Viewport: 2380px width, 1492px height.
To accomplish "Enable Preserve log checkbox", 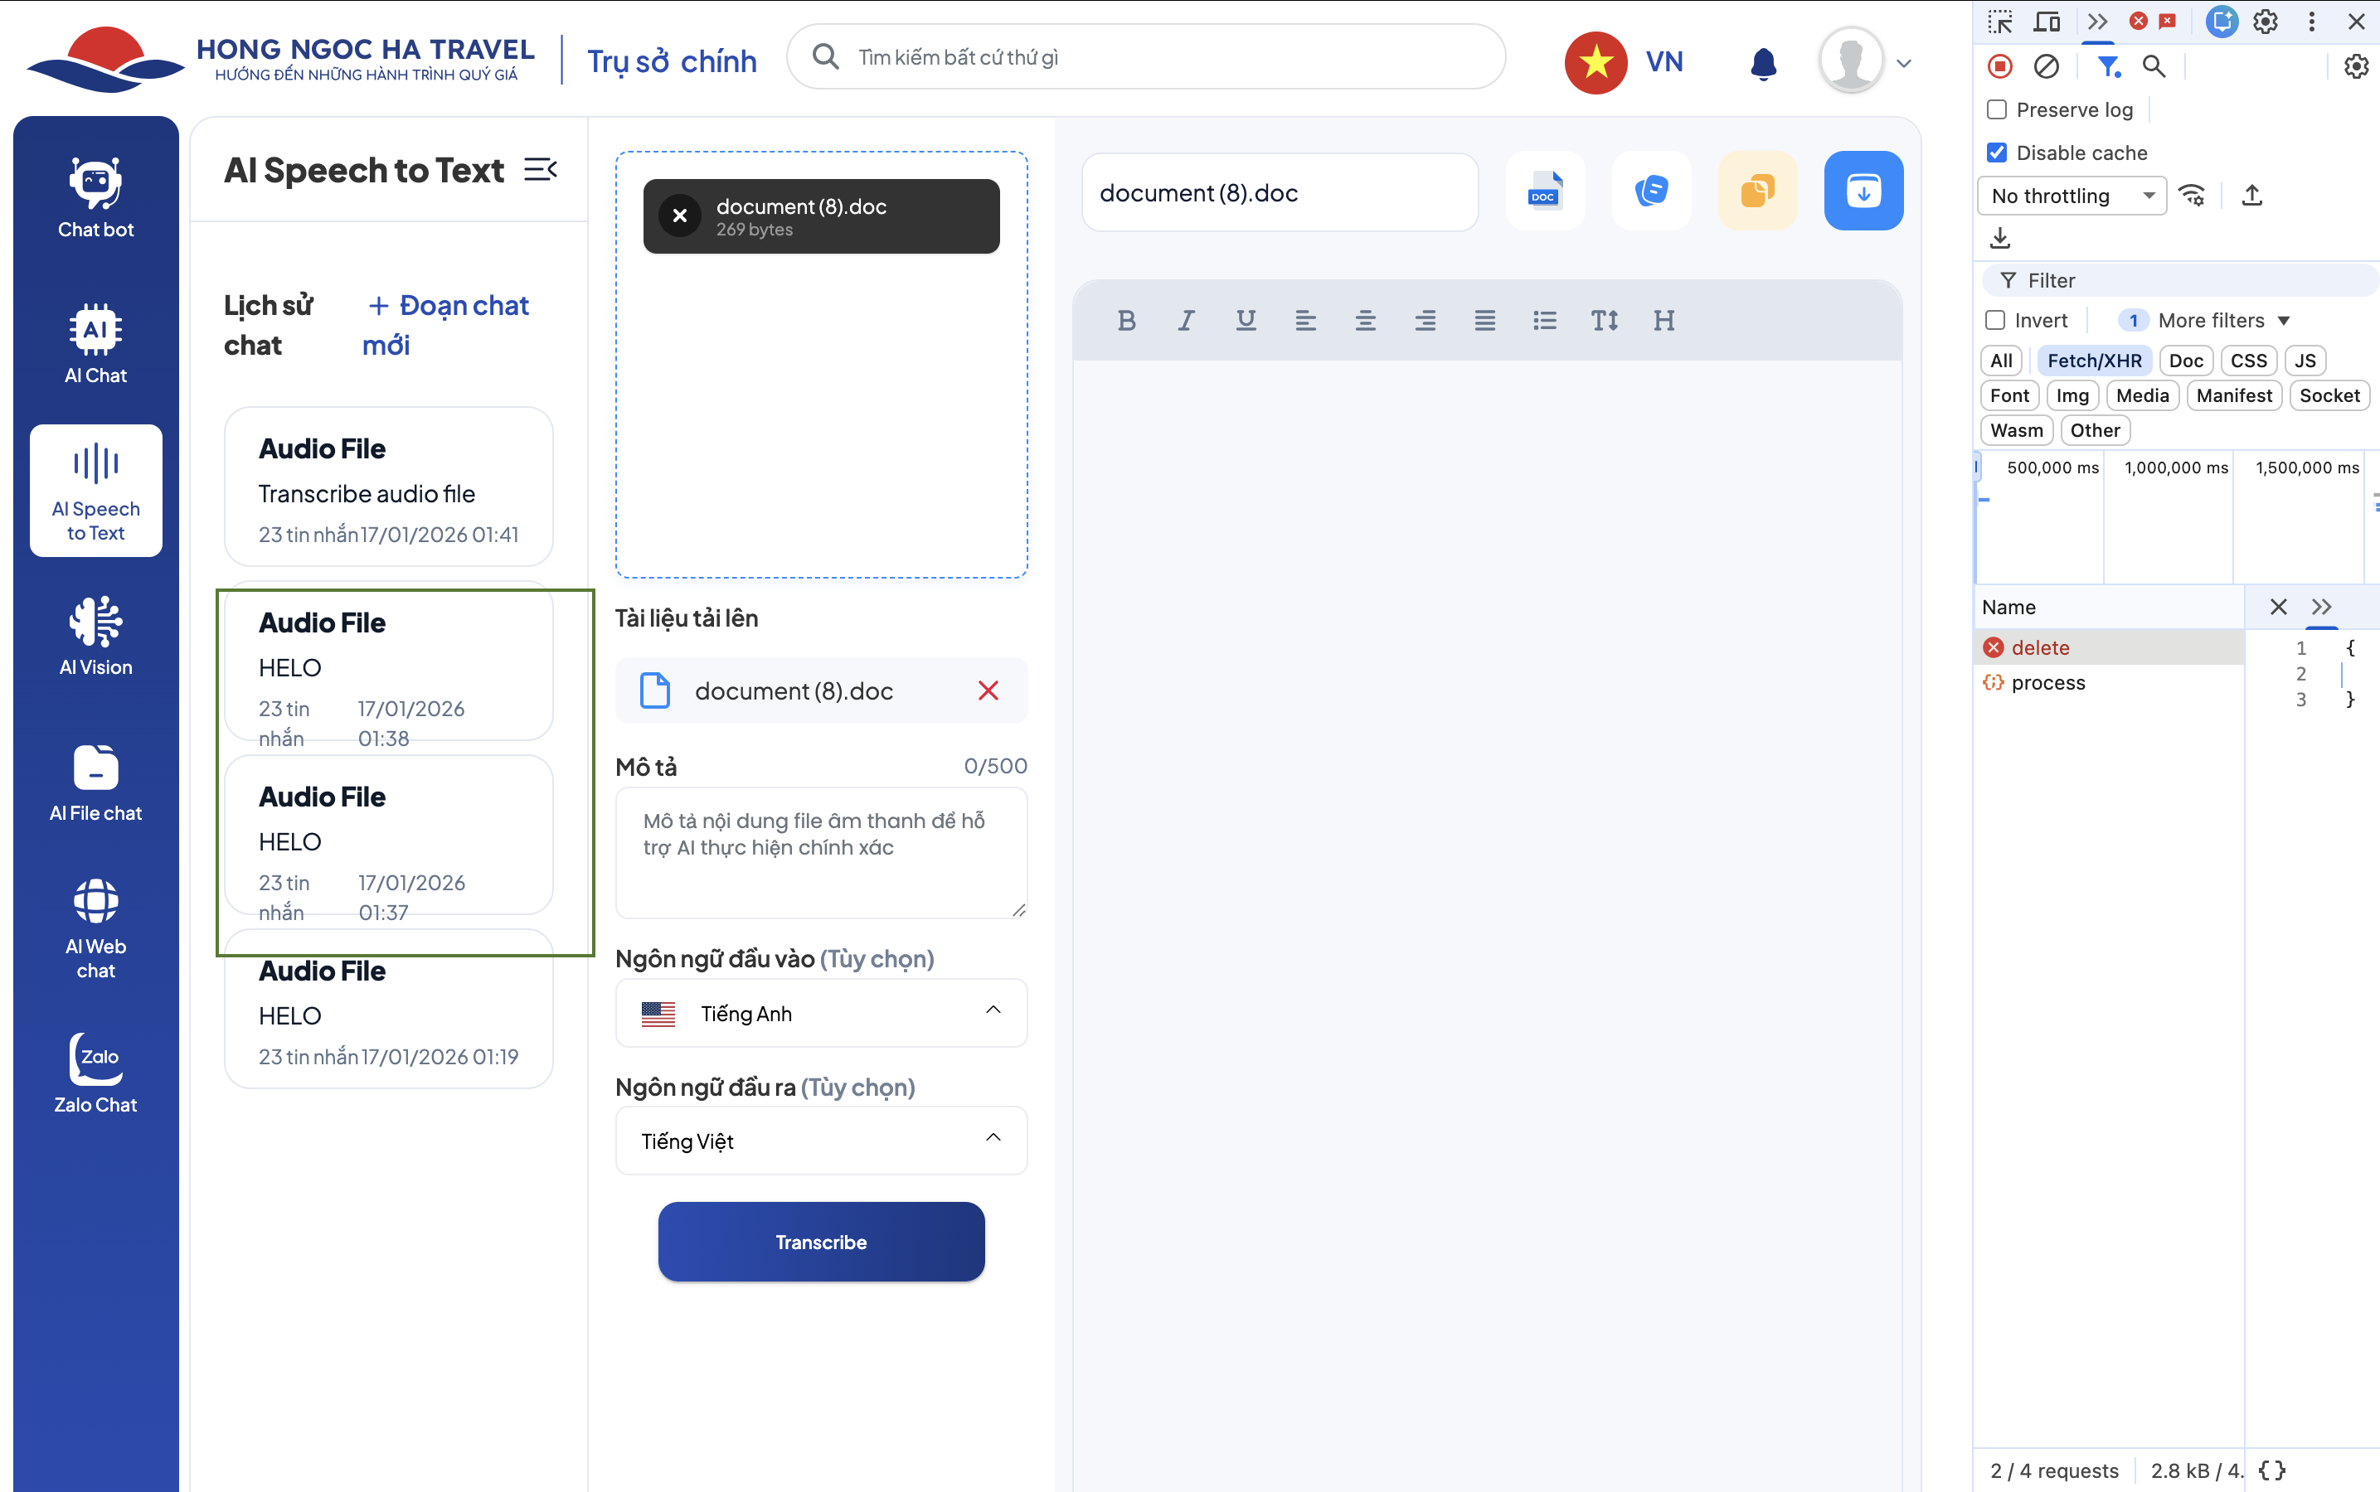I will tap(1997, 109).
